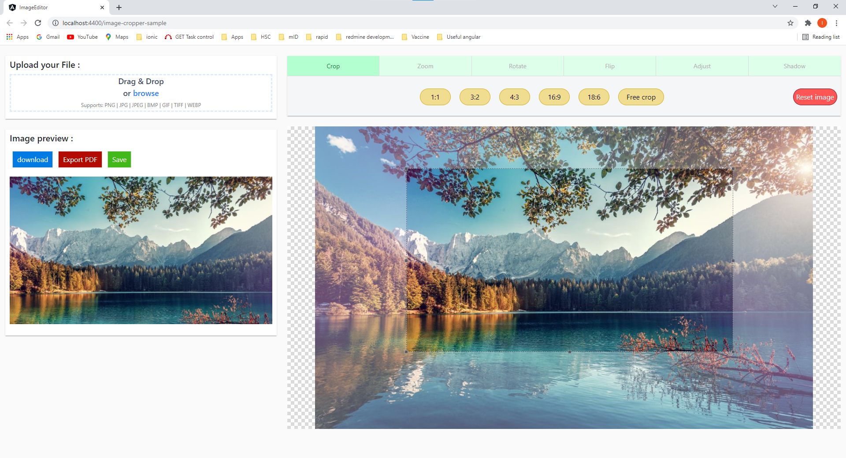Expand the tab search dropdown arrow

[775, 7]
